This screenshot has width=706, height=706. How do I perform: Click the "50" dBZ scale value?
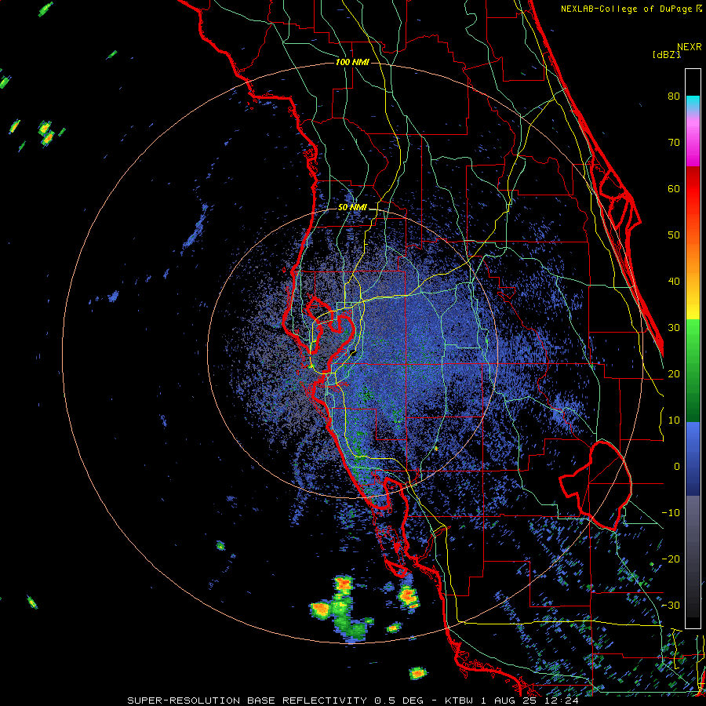pos(674,235)
